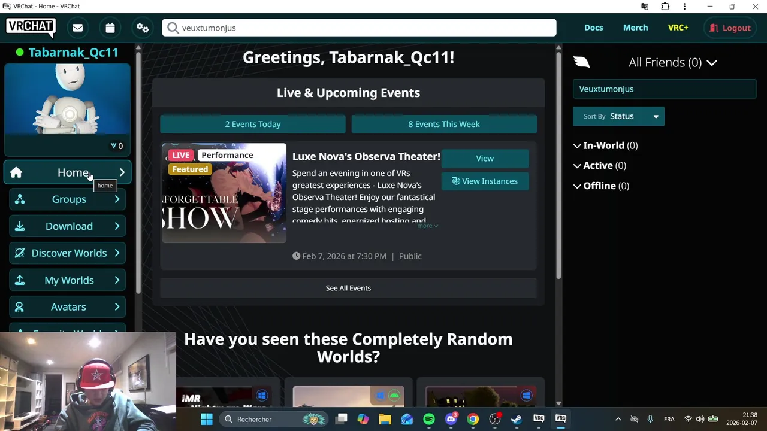Open the Sort By Status dropdown
767x431 pixels.
pos(618,116)
